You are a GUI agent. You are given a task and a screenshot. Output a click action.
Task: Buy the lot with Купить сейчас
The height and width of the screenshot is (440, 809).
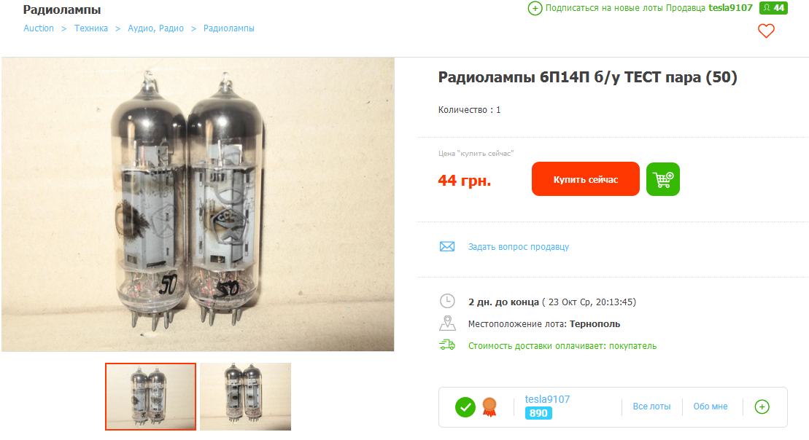(586, 178)
